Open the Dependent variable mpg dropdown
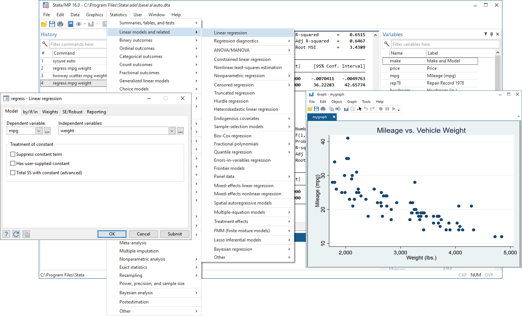 39,131
